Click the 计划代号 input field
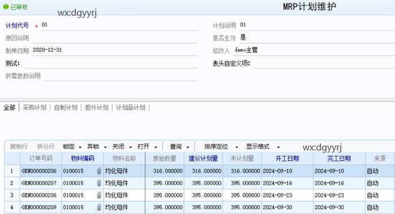This screenshot has height=214, width=395. point(119,25)
